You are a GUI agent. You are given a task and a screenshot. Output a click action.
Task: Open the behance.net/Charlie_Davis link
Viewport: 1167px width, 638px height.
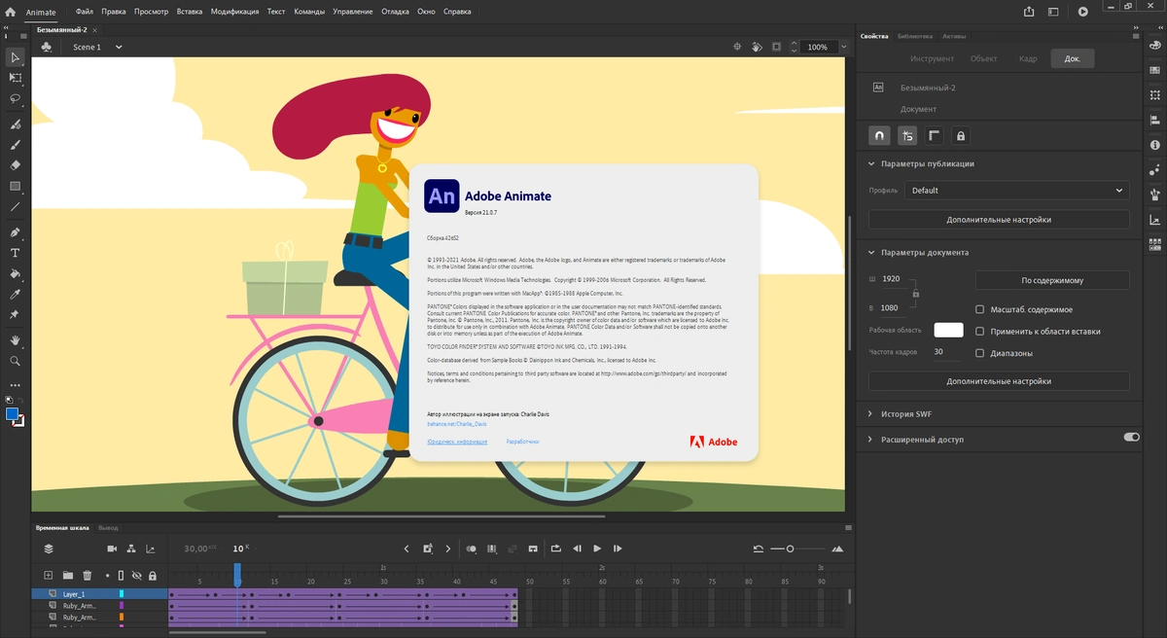[457, 424]
